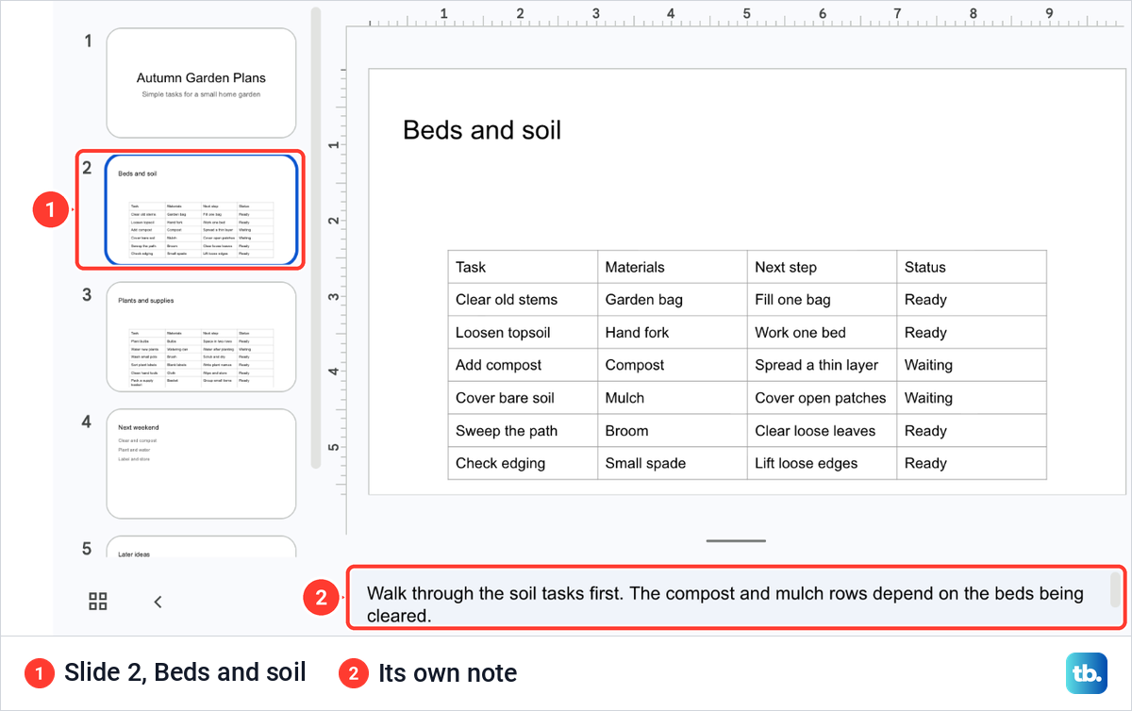Click the Next step header cell
This screenshot has width=1132, height=711.
(822, 267)
